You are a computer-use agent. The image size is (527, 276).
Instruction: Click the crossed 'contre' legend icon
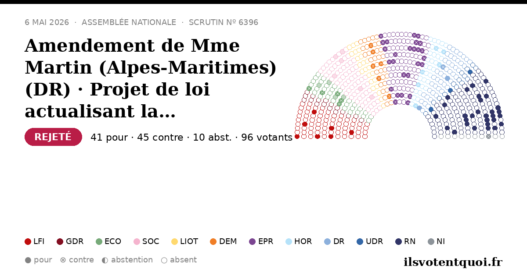tap(63, 260)
